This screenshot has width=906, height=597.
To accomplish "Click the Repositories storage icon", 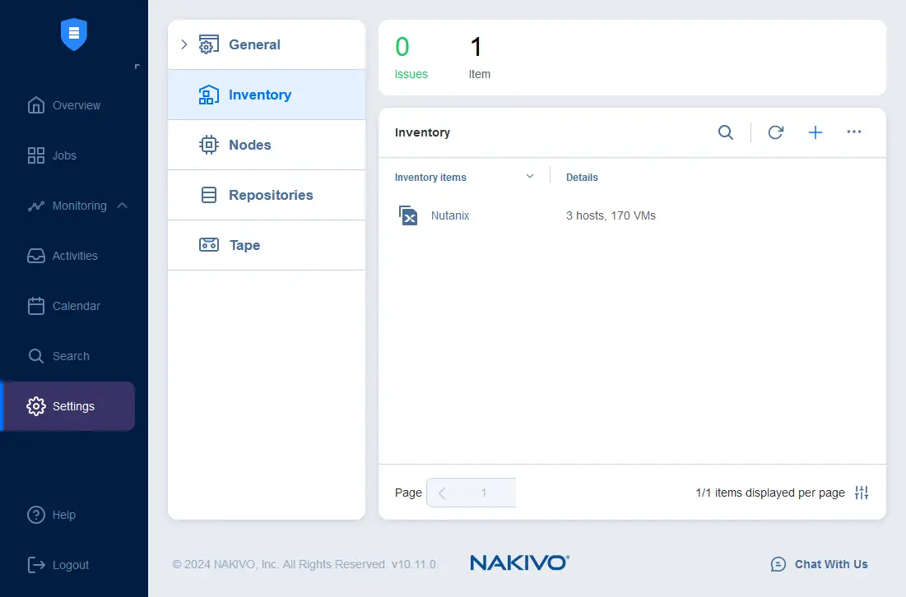I will pos(208,195).
